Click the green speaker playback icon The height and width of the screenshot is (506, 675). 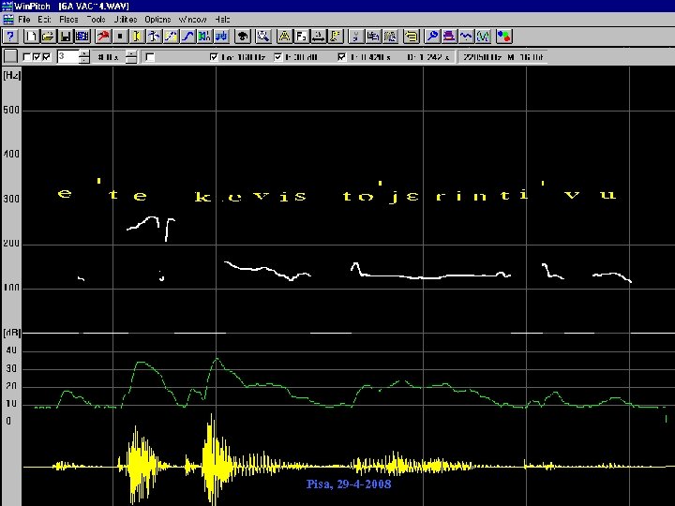(x=204, y=37)
